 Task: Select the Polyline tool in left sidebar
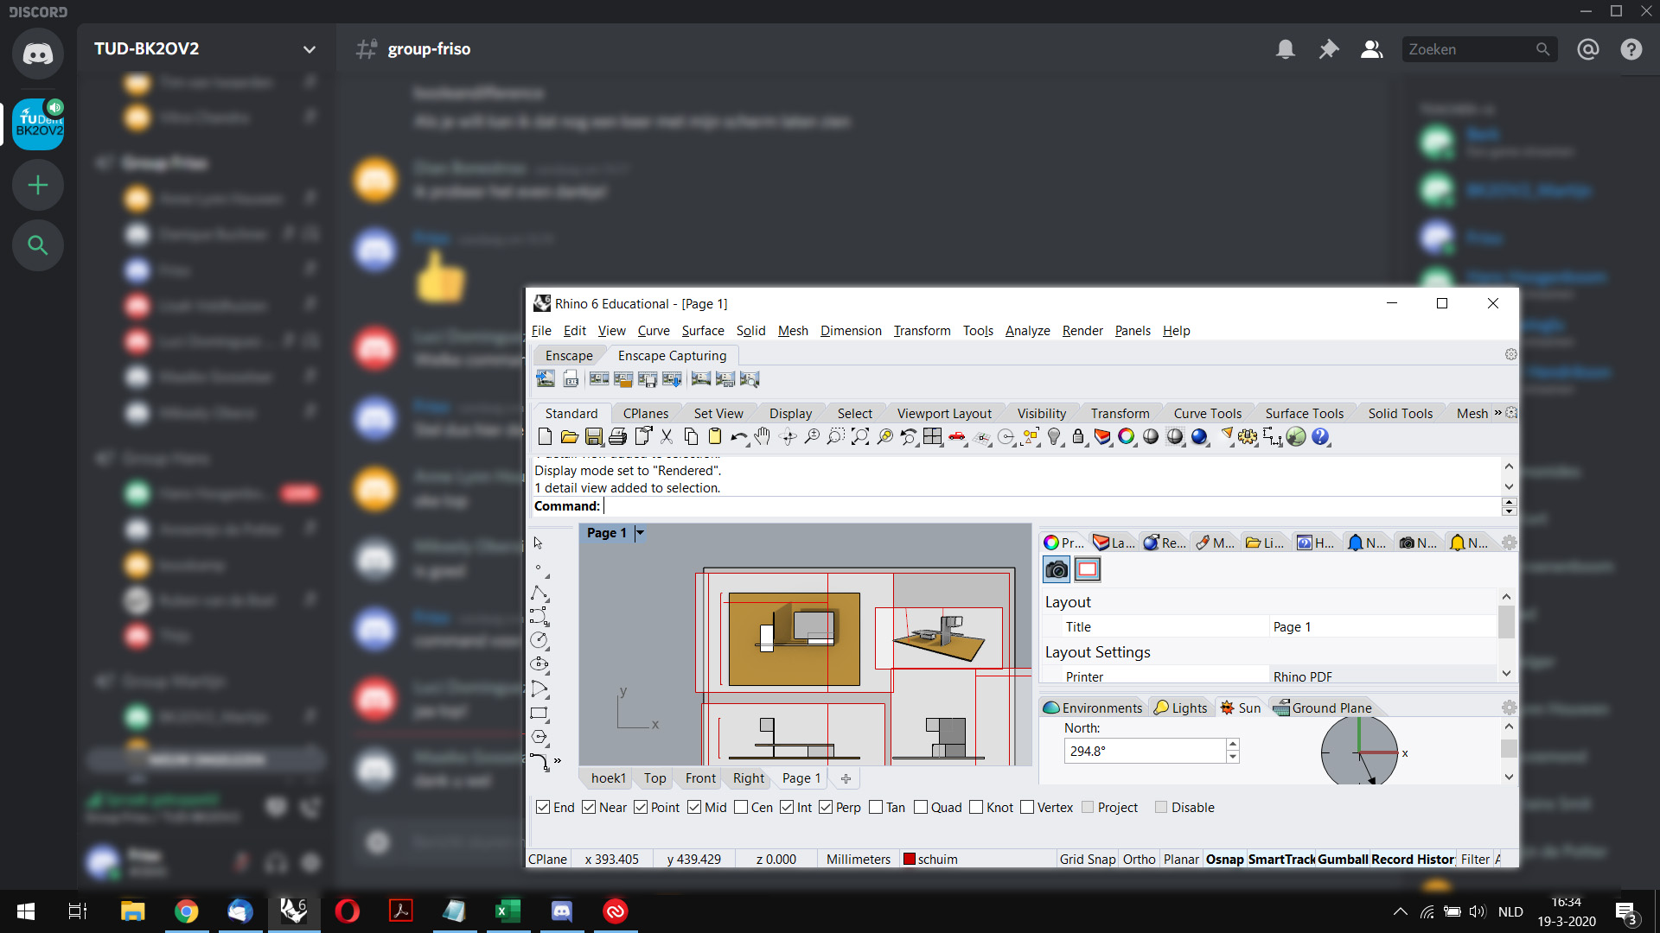tap(539, 593)
